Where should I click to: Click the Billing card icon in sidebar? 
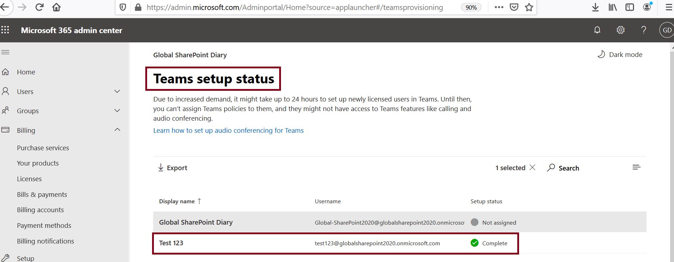[5, 130]
